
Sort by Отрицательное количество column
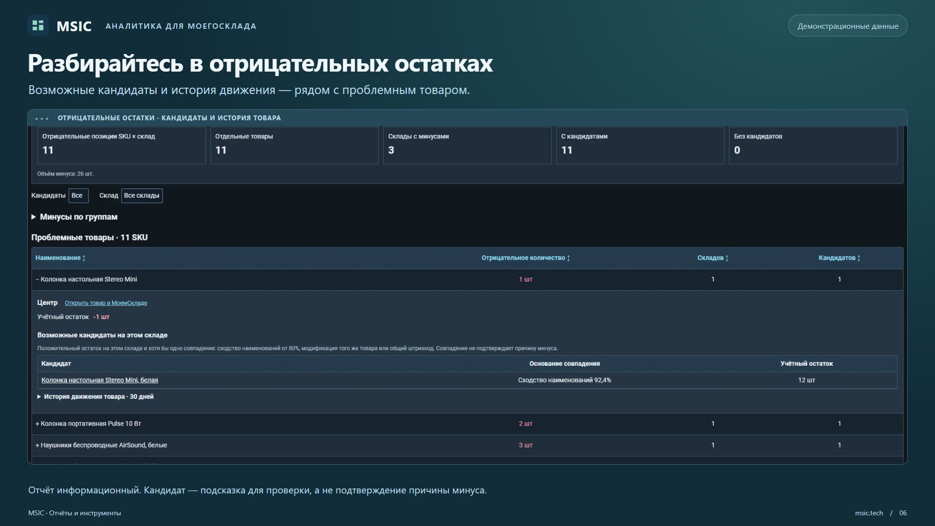click(x=525, y=258)
